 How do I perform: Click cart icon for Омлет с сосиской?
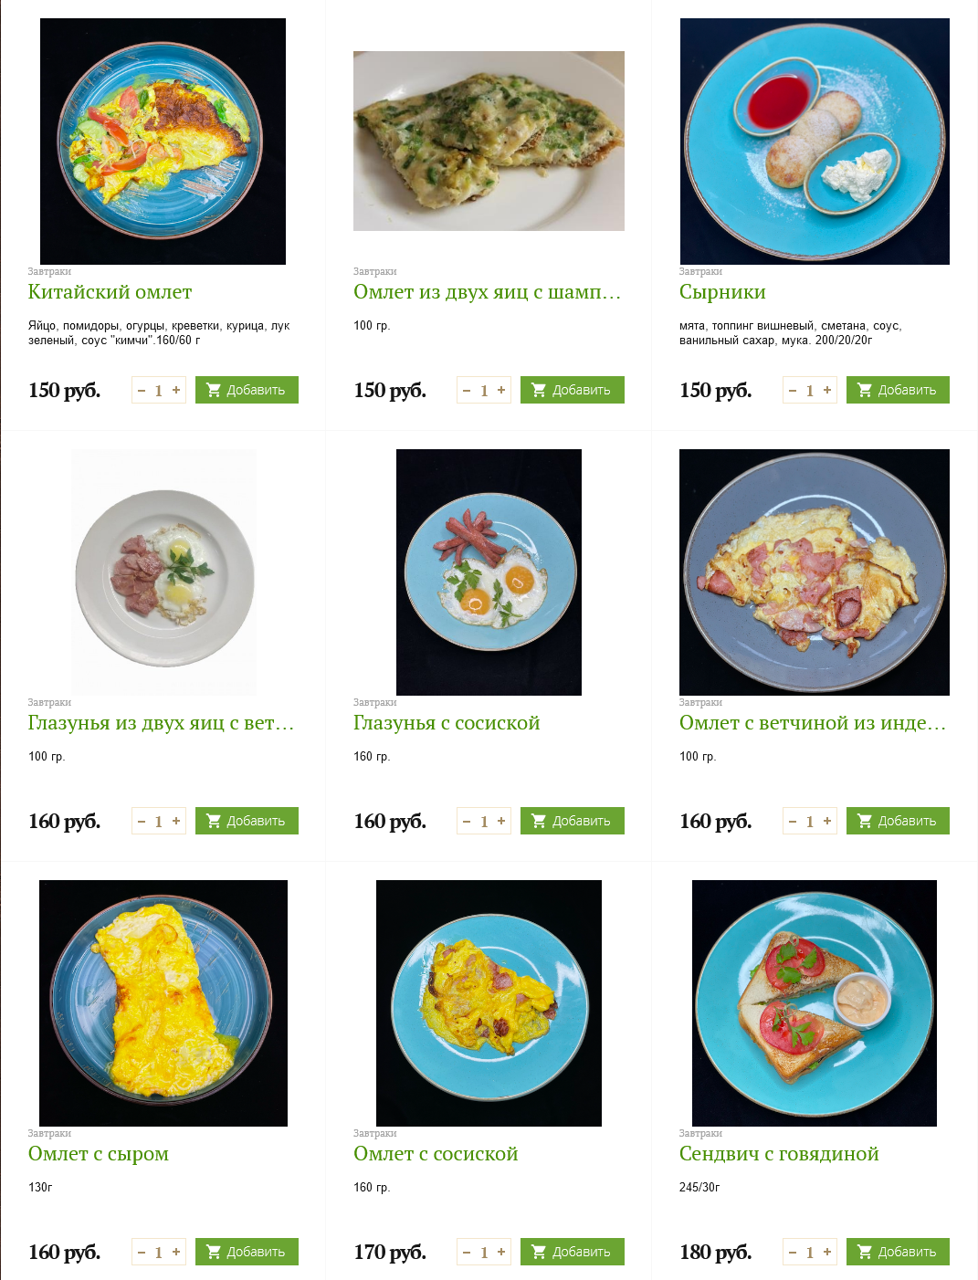(539, 1252)
